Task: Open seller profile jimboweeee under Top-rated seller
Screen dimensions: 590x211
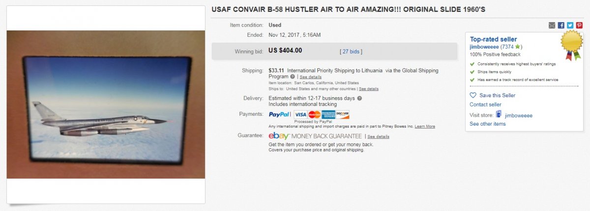Action: pyautogui.click(x=484, y=47)
